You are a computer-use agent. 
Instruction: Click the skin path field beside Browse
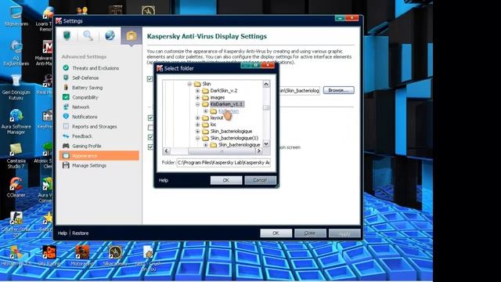pyautogui.click(x=299, y=91)
